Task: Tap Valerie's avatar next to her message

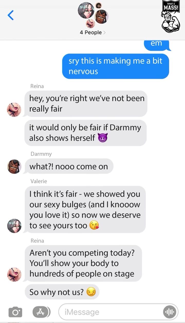Action: click(x=14, y=226)
